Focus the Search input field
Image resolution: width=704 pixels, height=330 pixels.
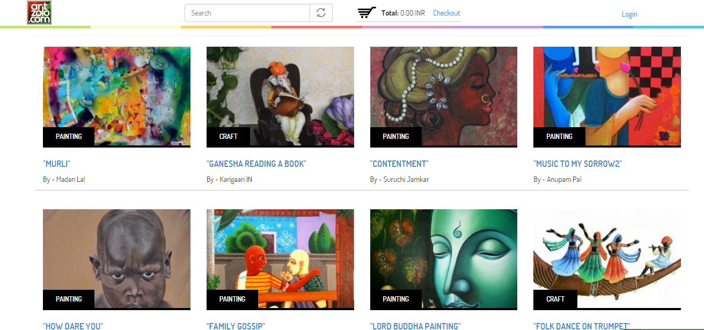click(x=247, y=13)
